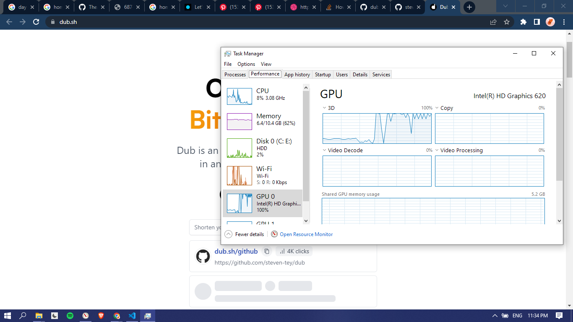
Task: Open Chrome's tab search dropdown
Action: point(505,7)
